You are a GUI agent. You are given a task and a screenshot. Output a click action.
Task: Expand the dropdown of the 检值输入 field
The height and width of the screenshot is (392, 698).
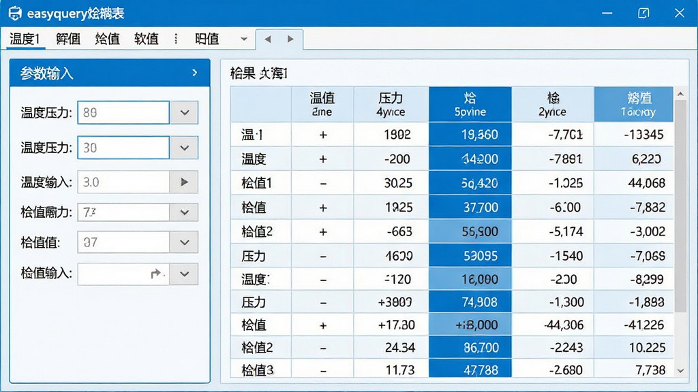[184, 274]
